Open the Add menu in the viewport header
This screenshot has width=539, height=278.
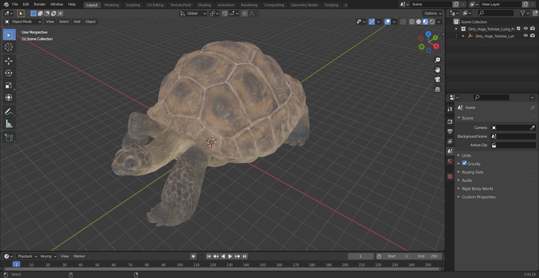77,22
